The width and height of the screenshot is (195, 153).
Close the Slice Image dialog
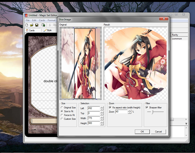pyautogui.click(x=164, y=19)
